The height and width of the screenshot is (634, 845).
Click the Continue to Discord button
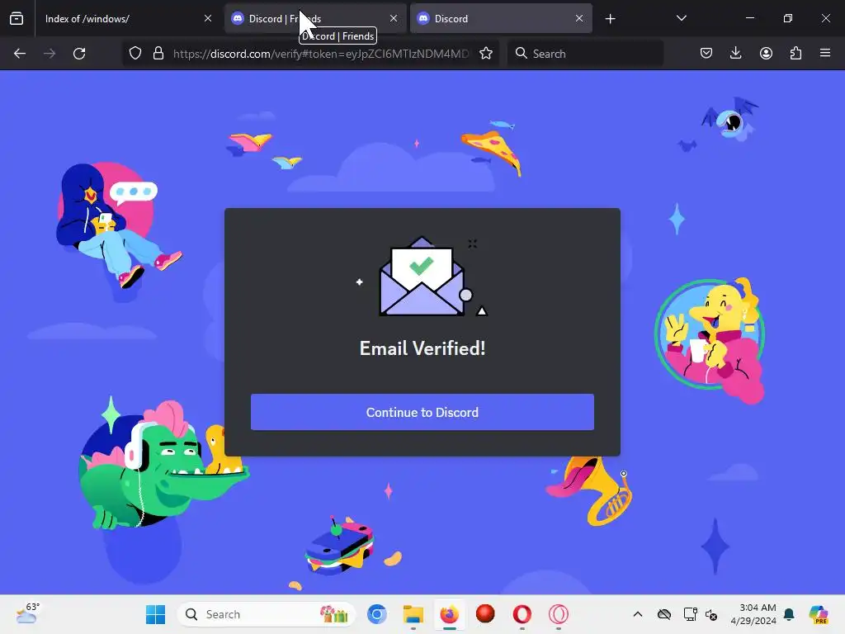coord(422,413)
